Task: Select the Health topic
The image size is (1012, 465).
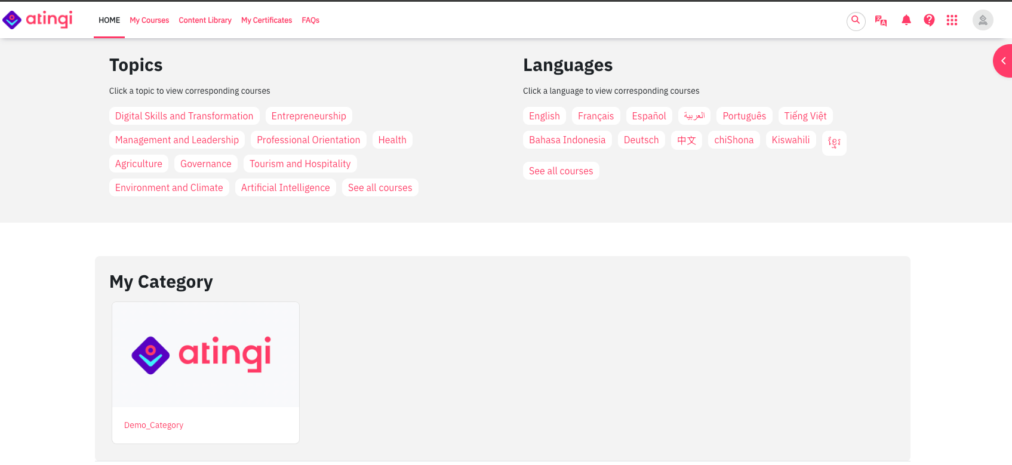Action: tap(392, 140)
